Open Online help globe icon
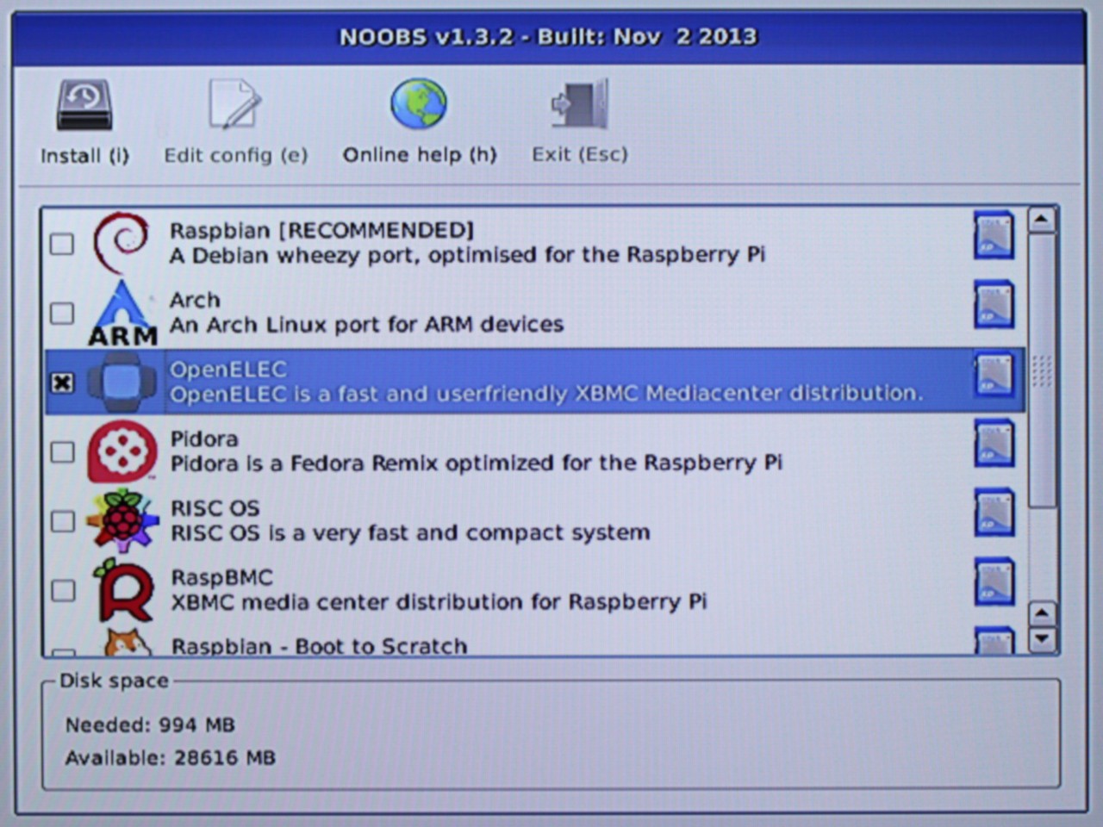 click(419, 104)
